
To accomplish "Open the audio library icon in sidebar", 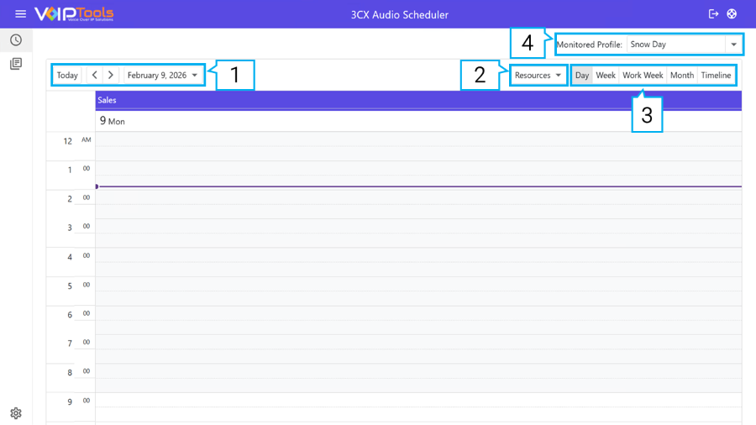I will (16, 64).
